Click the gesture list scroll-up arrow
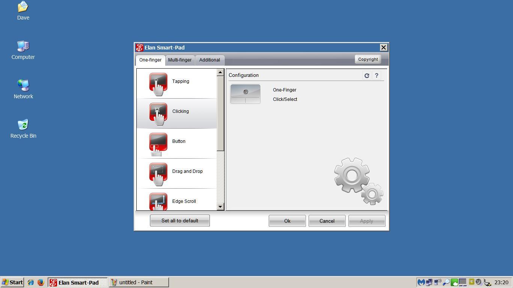This screenshot has width=513, height=288. [x=220, y=72]
